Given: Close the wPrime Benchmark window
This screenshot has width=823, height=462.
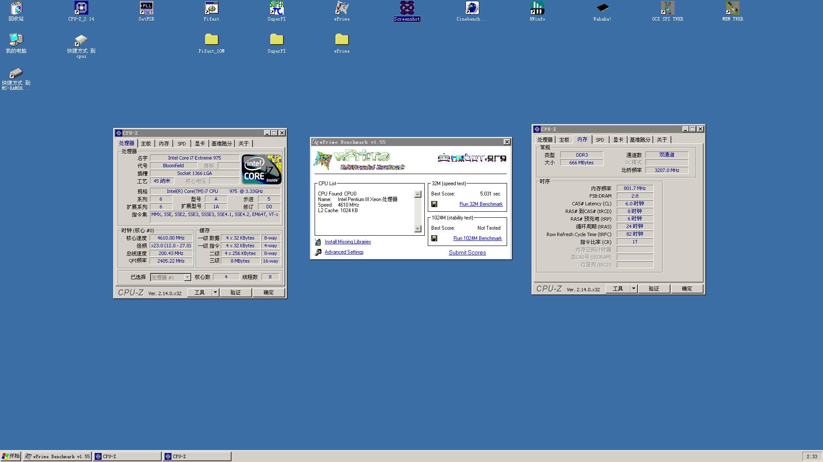Looking at the screenshot, I should [507, 142].
